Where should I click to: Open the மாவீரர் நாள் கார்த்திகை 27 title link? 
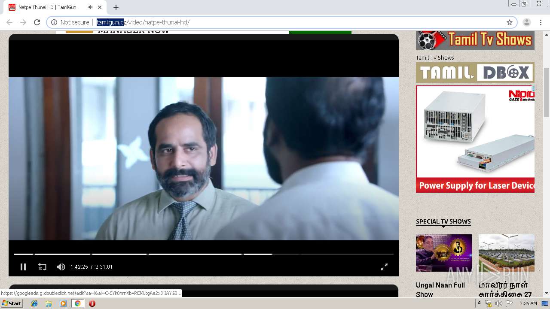point(505,290)
